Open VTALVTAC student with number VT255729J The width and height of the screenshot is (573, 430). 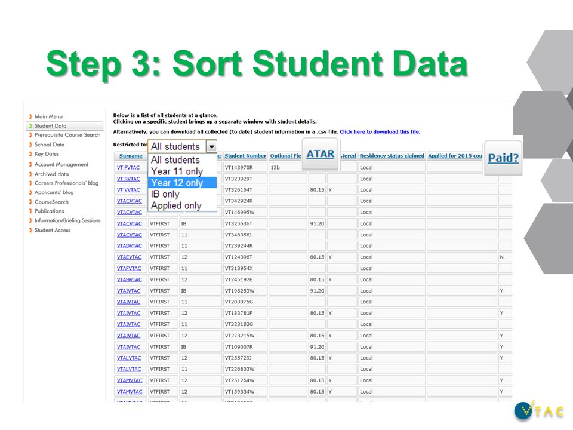point(129,358)
